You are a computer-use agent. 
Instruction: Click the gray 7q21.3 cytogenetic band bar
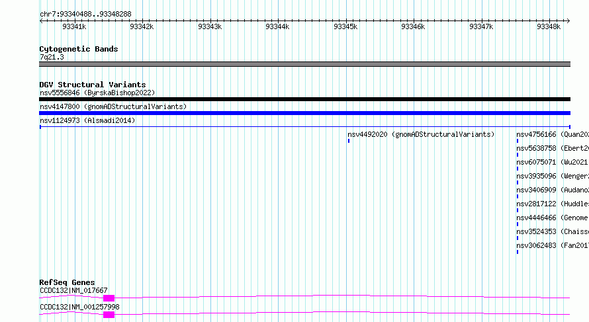(304, 64)
